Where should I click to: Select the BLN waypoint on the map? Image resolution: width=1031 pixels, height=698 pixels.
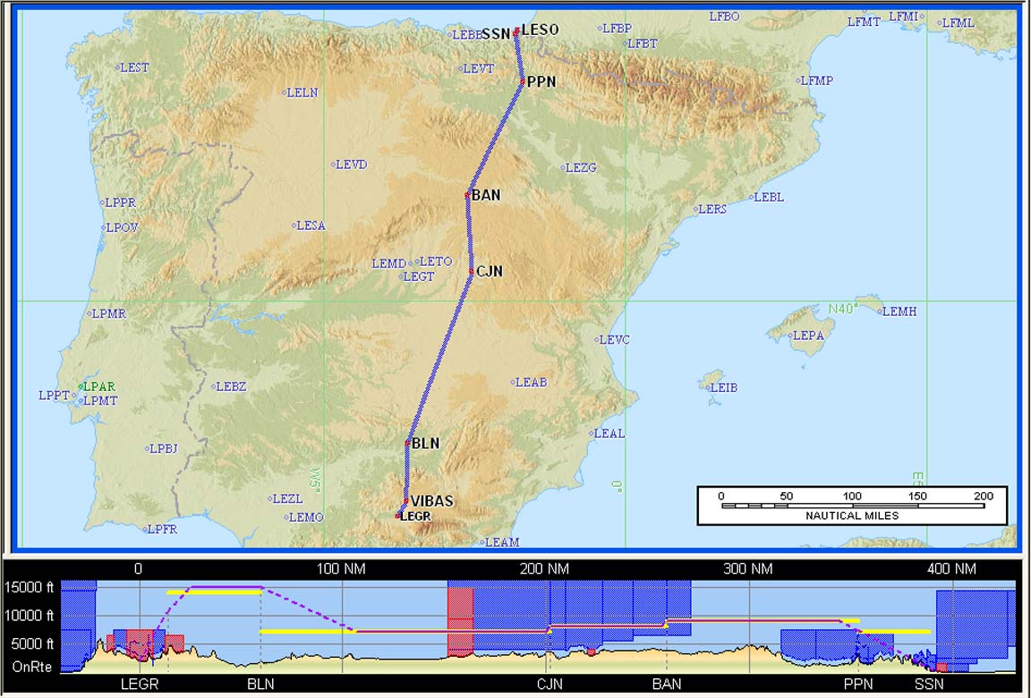(407, 443)
